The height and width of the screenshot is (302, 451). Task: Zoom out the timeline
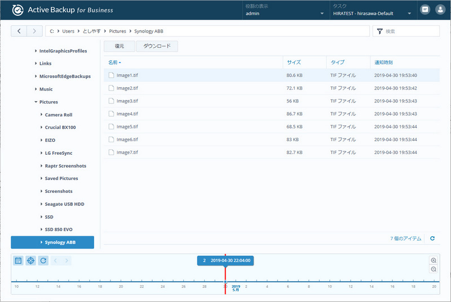434,269
